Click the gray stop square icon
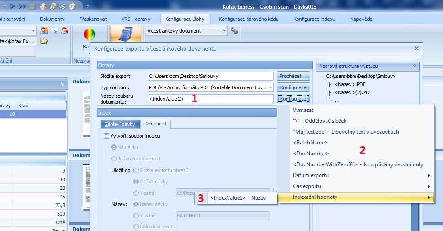 point(33,6)
